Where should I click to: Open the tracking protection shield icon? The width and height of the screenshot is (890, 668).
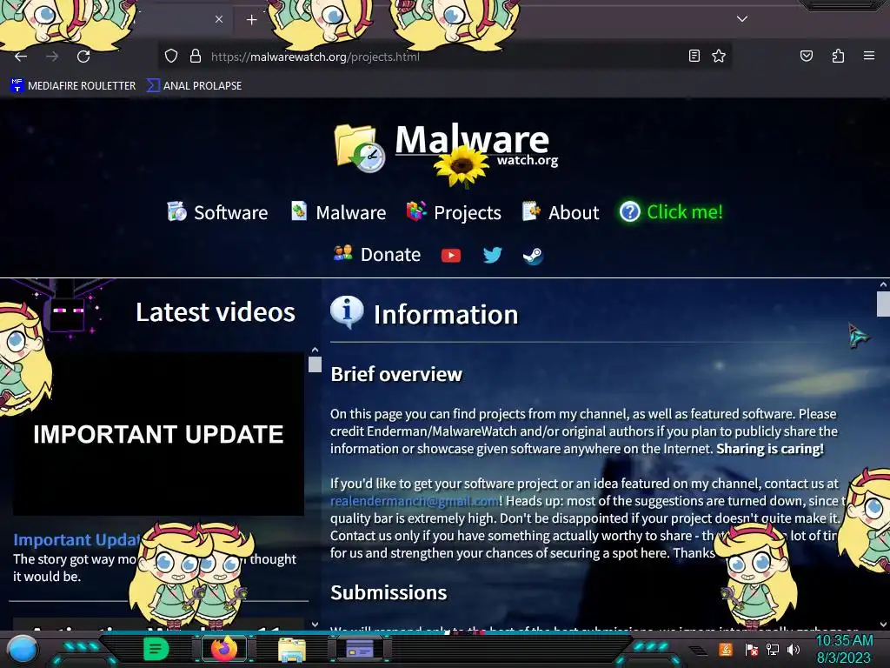point(171,57)
